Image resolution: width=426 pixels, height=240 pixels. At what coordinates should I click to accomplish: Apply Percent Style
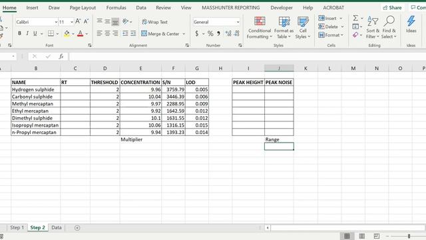coord(210,33)
